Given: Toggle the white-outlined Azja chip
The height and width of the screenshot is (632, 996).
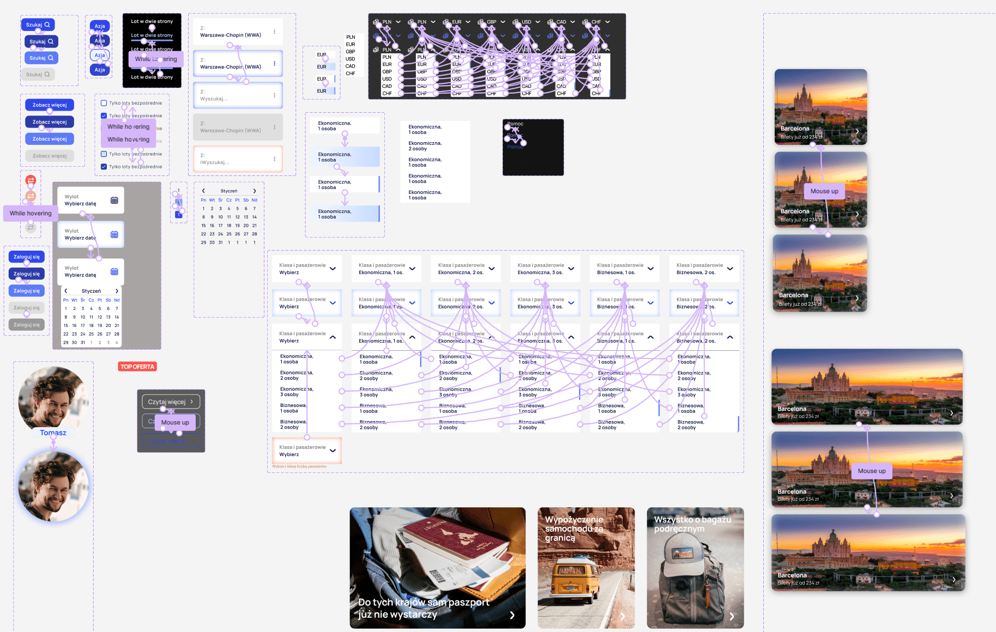Looking at the screenshot, I should click(x=100, y=55).
